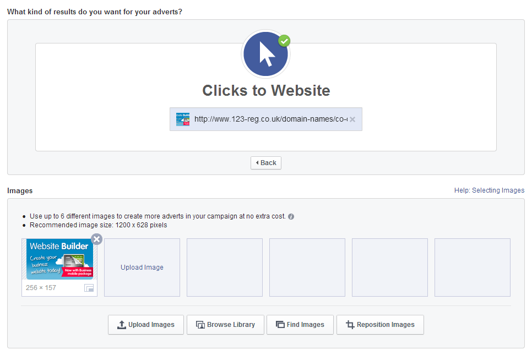Click the reposition icon under the thumbnail
Image resolution: width=532 pixels, height=355 pixels.
pyautogui.click(x=89, y=288)
